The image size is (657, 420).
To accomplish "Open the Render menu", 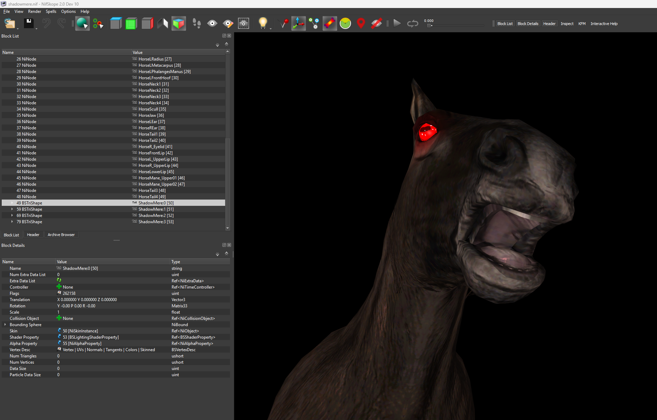I will (34, 11).
